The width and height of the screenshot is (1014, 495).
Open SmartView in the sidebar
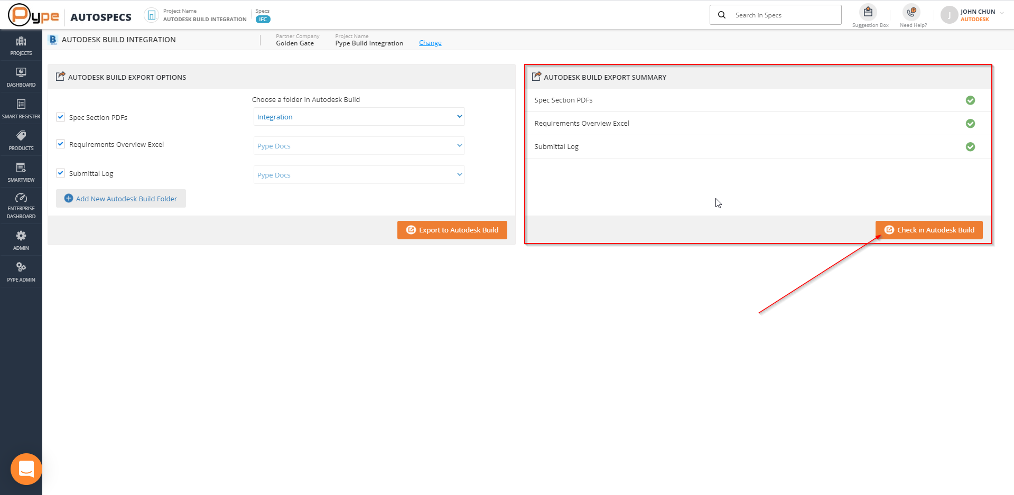tap(21, 172)
